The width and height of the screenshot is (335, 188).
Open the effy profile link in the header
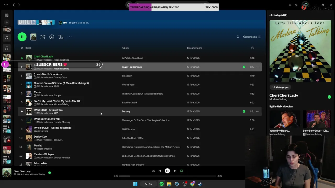[65, 23]
